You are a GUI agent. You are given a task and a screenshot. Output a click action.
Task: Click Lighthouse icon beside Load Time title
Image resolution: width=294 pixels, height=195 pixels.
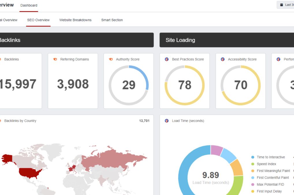[x=167, y=121]
